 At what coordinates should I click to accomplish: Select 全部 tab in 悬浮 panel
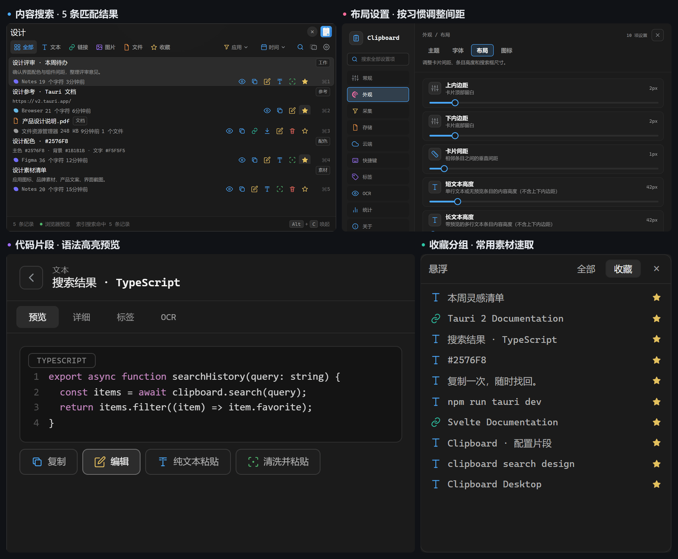coord(586,269)
